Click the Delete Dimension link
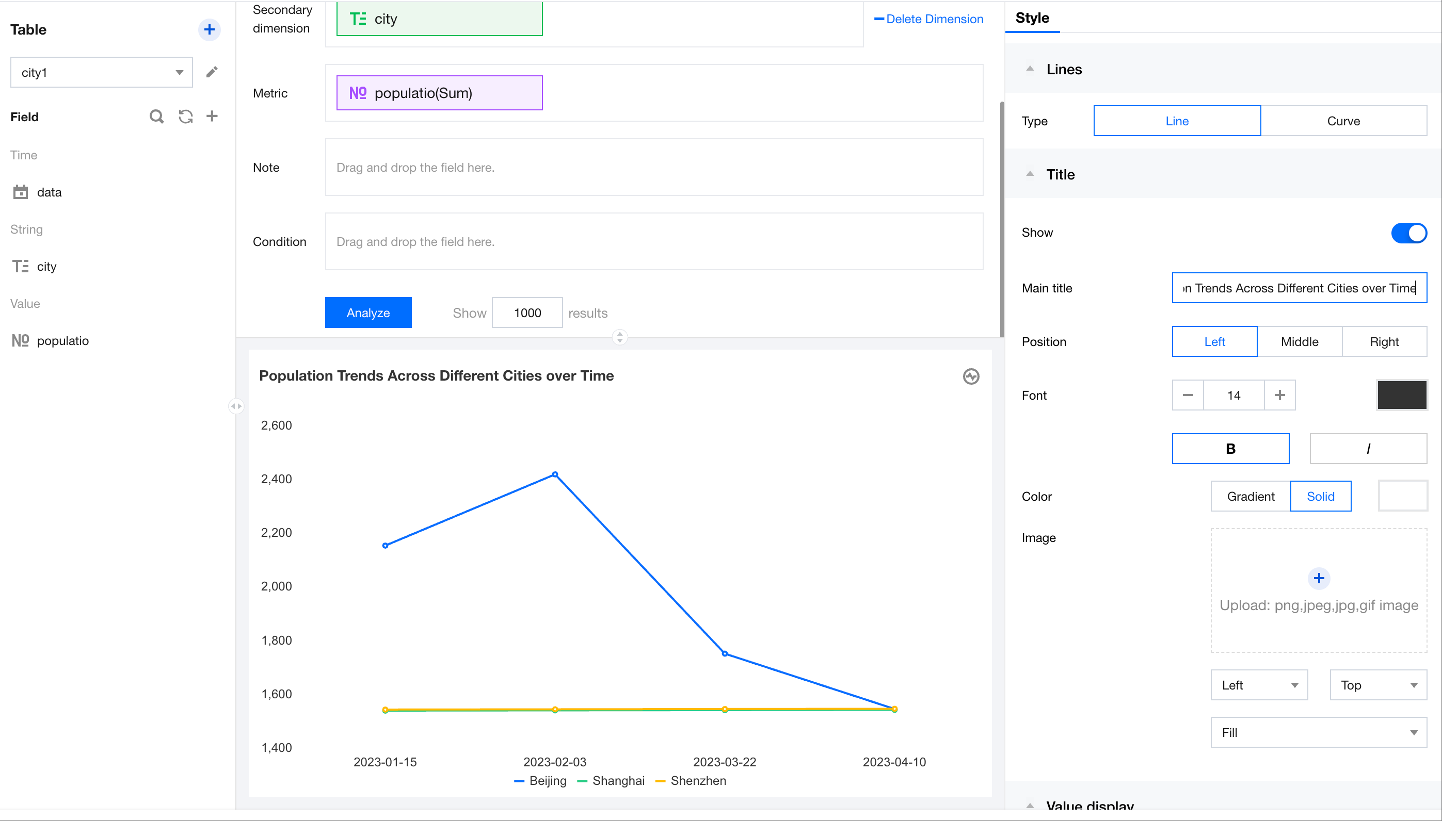Screen dimensions: 1442x821 click(928, 19)
